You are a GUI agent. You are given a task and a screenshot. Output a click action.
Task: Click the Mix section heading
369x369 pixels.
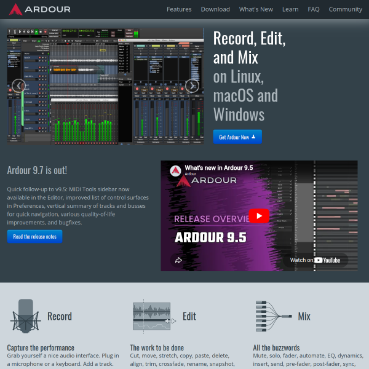tap(304, 316)
